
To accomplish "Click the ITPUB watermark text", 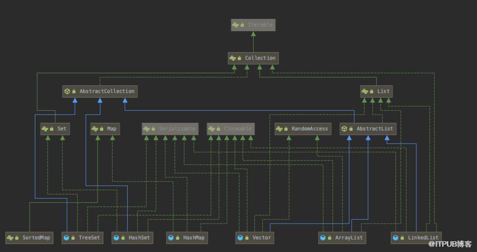I will coord(450,244).
